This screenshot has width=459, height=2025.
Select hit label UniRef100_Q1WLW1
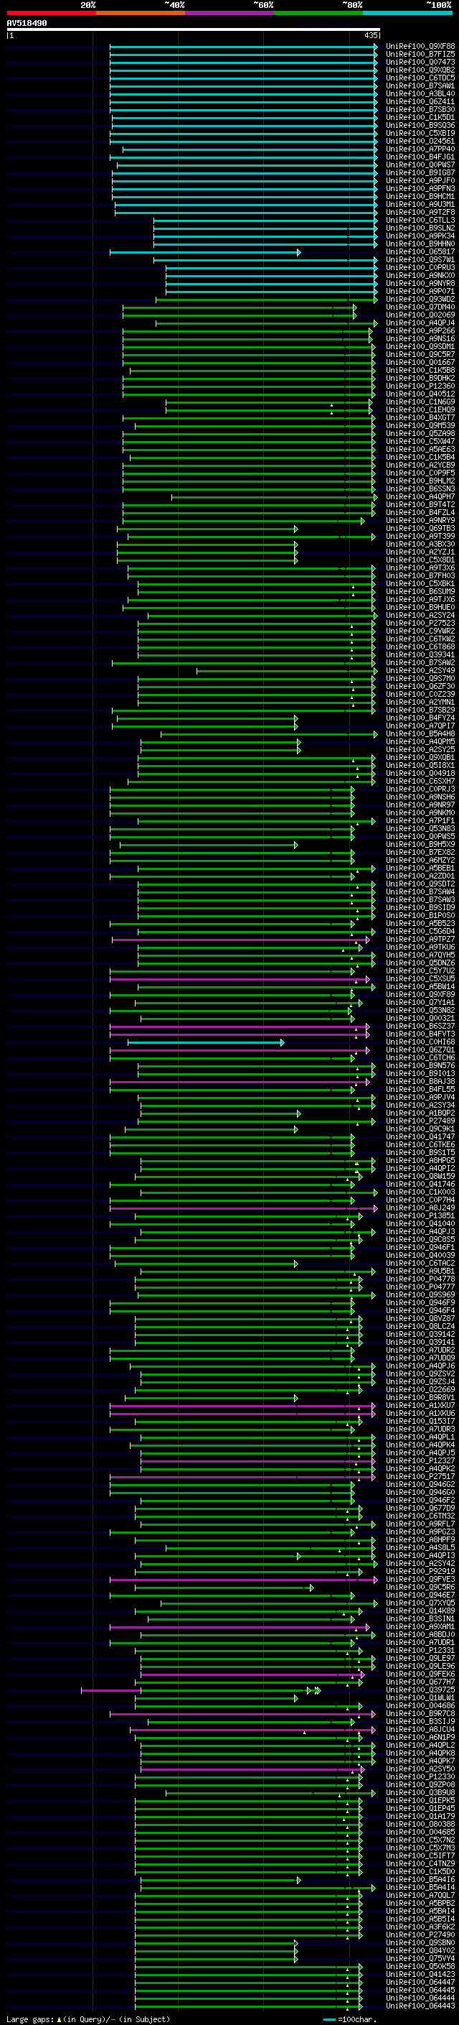click(x=420, y=1698)
